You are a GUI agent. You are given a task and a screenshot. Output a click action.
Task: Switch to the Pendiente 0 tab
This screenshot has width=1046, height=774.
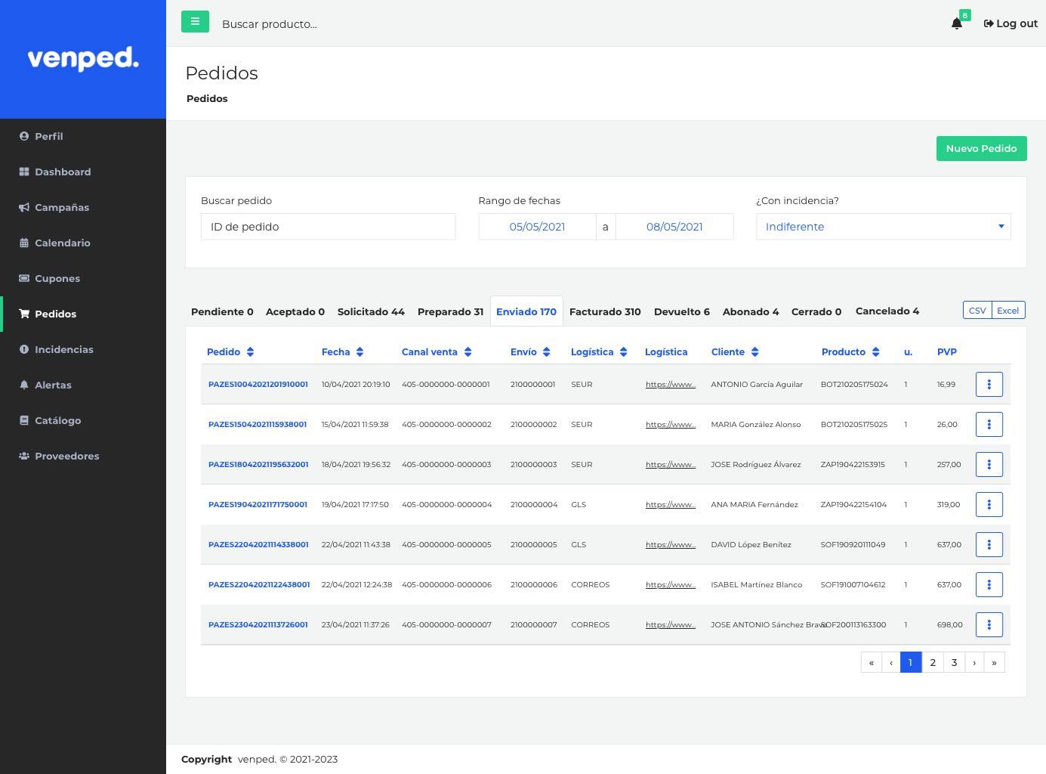pyautogui.click(x=222, y=311)
